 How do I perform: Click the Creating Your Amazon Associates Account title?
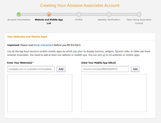point(80,5)
